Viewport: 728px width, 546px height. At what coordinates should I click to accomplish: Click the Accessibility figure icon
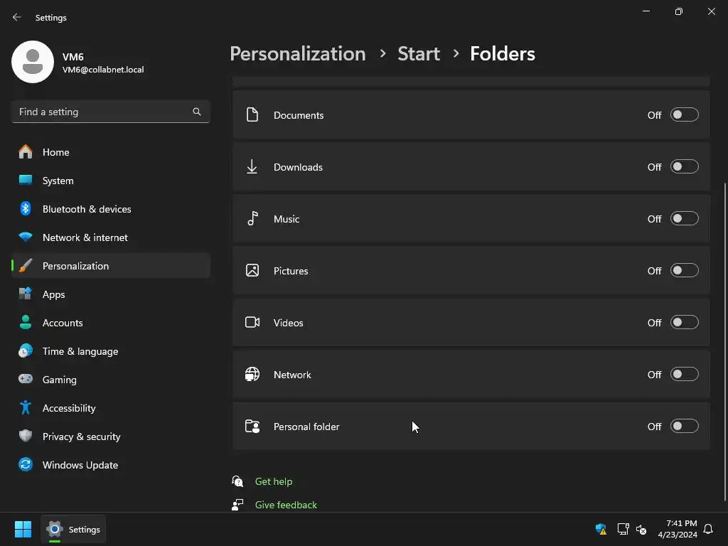(26, 408)
